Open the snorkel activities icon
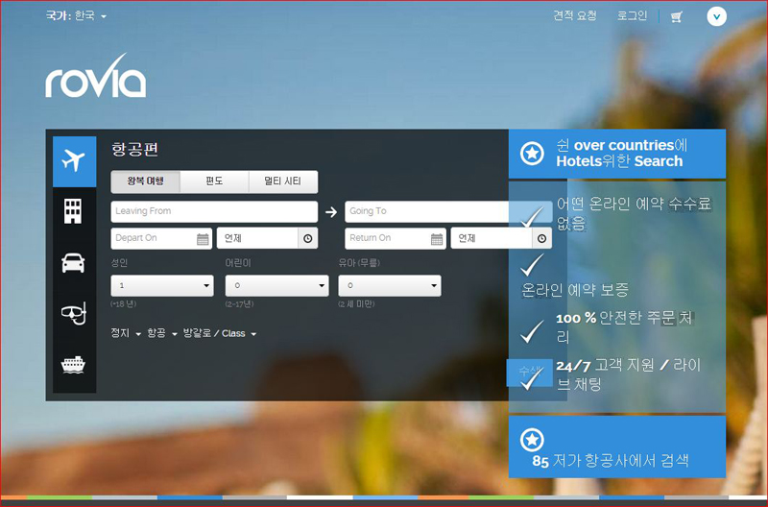The width and height of the screenshot is (768, 507). click(x=74, y=314)
